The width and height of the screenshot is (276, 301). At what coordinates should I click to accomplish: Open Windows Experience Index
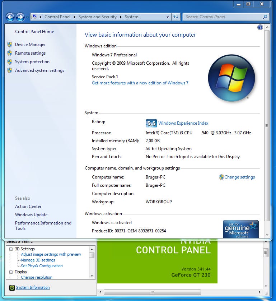point(183,123)
